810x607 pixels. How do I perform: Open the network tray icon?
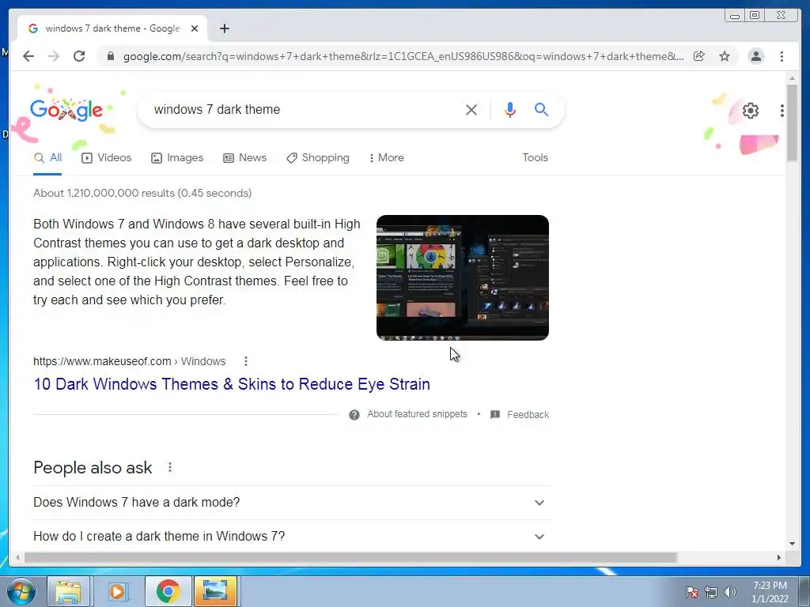[711, 592]
